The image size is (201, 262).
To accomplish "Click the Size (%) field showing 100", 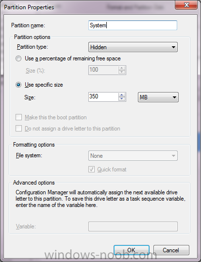I will [x=103, y=70].
